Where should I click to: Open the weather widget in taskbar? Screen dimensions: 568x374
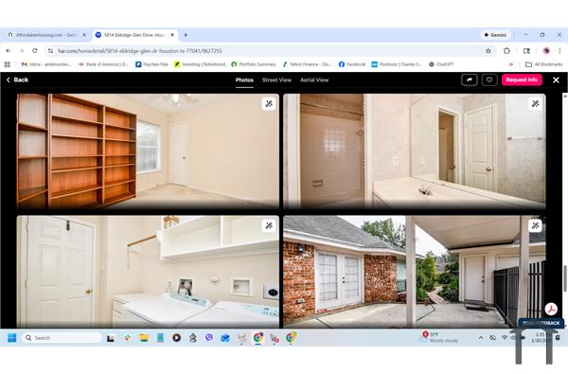click(438, 337)
